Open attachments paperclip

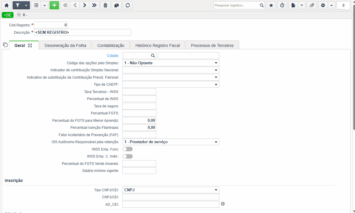(312, 5)
